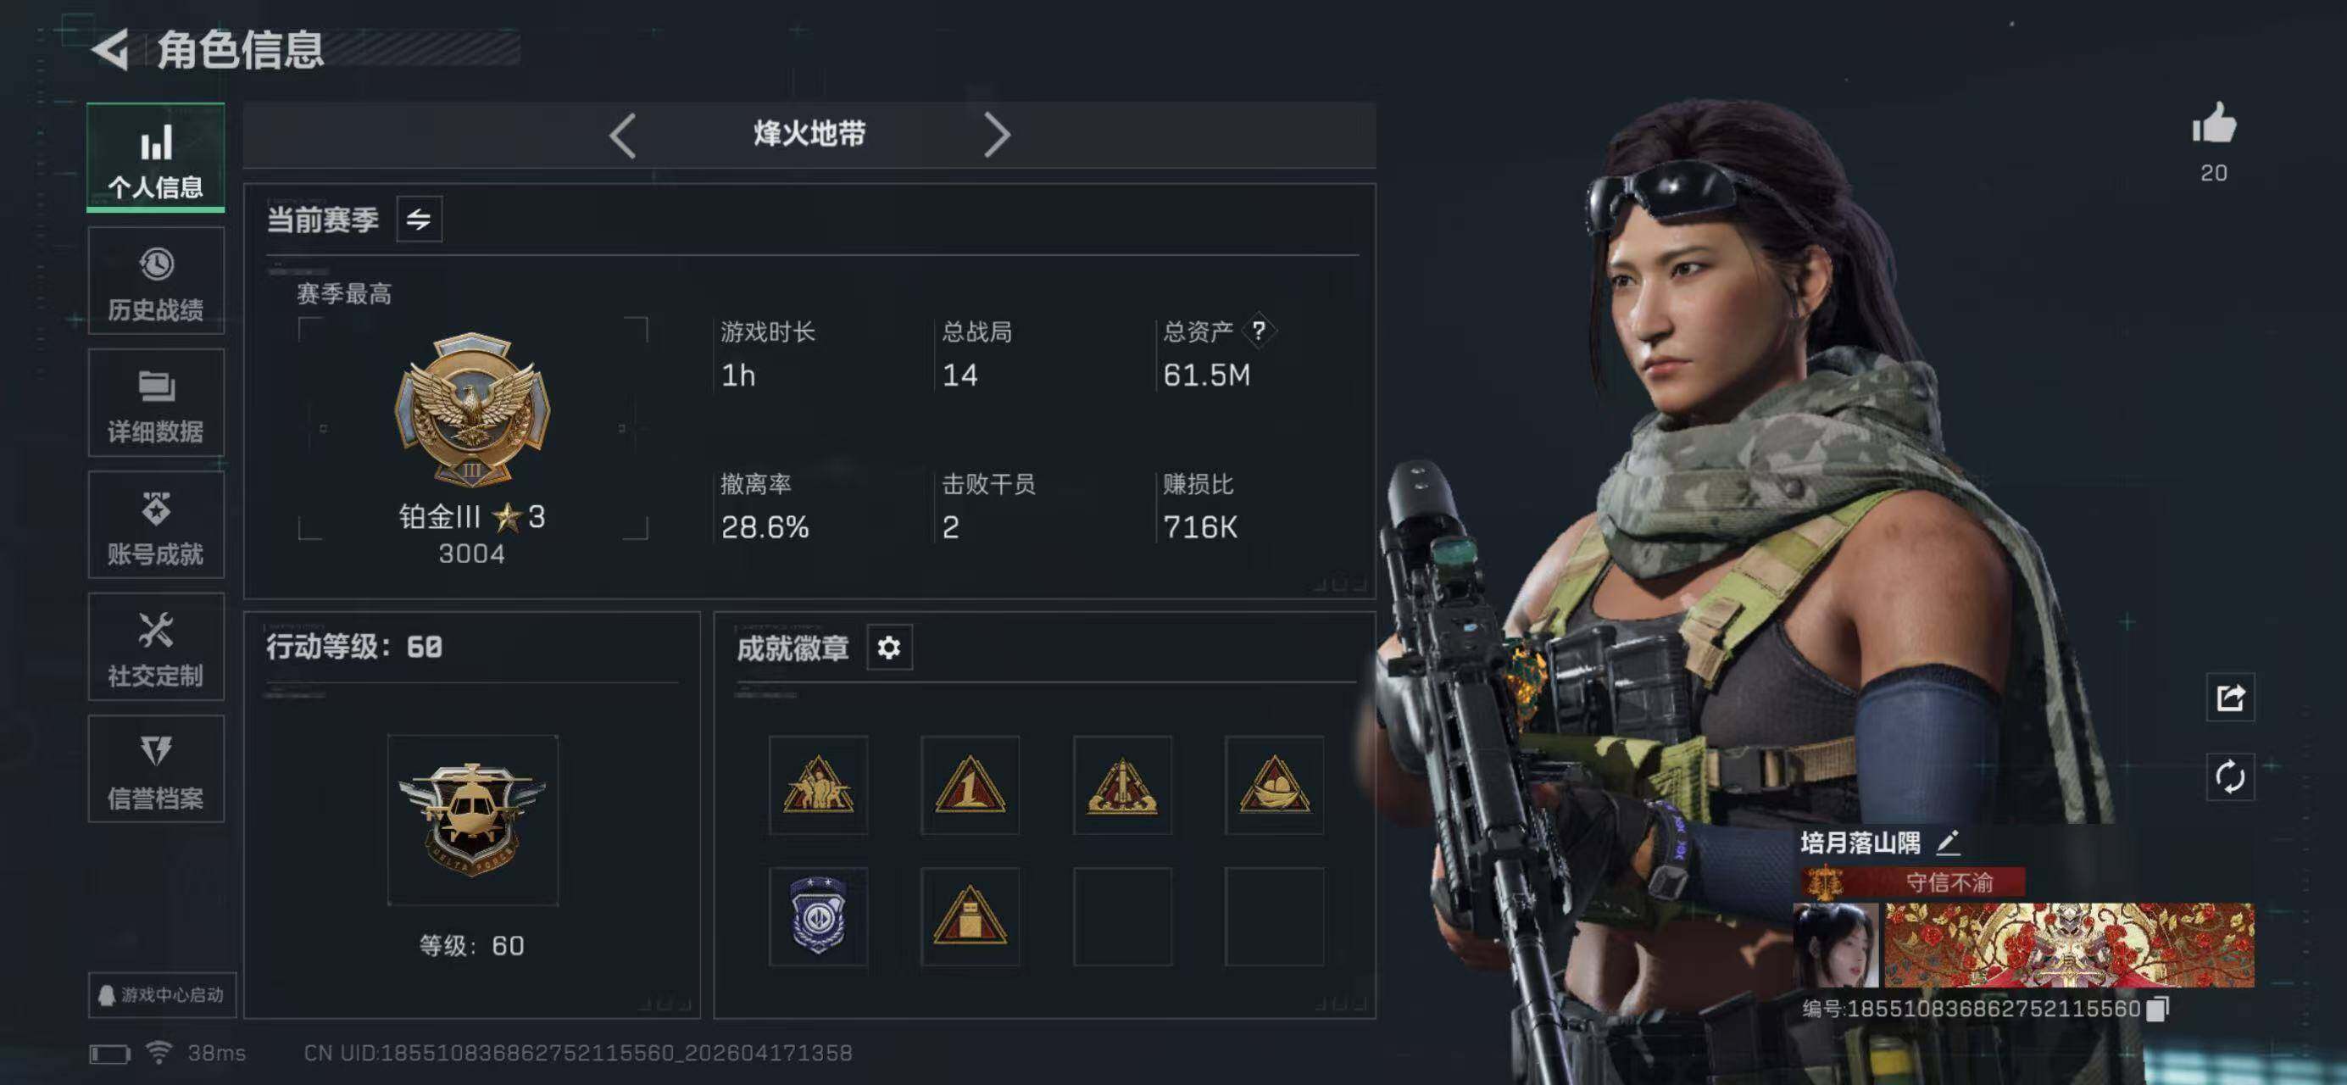This screenshot has width=2347, height=1085.
Task: Go back using the arrow beside 角色信息
Action: (111, 49)
